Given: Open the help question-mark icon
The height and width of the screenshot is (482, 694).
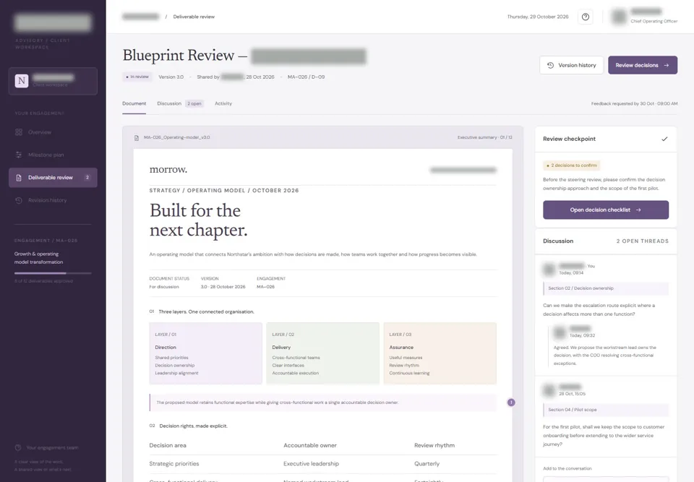Looking at the screenshot, I should (585, 17).
